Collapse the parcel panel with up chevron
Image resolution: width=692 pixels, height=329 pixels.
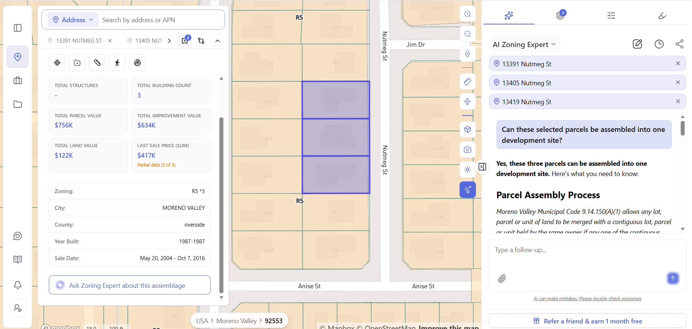[218, 41]
